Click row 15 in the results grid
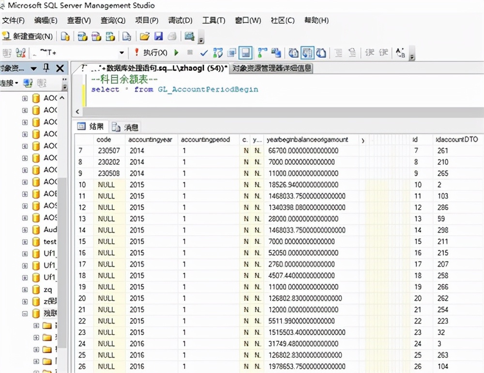This screenshot has height=373, width=484. pyautogui.click(x=81, y=242)
